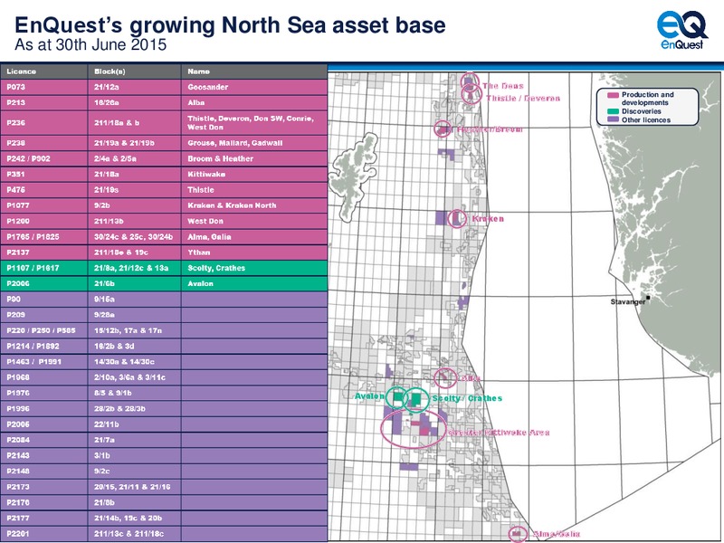Click the pink Production and developments swatch

point(613,95)
